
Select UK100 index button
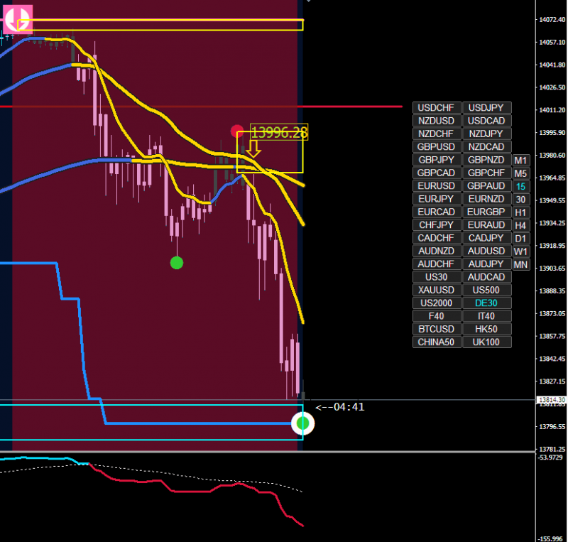[x=486, y=342]
